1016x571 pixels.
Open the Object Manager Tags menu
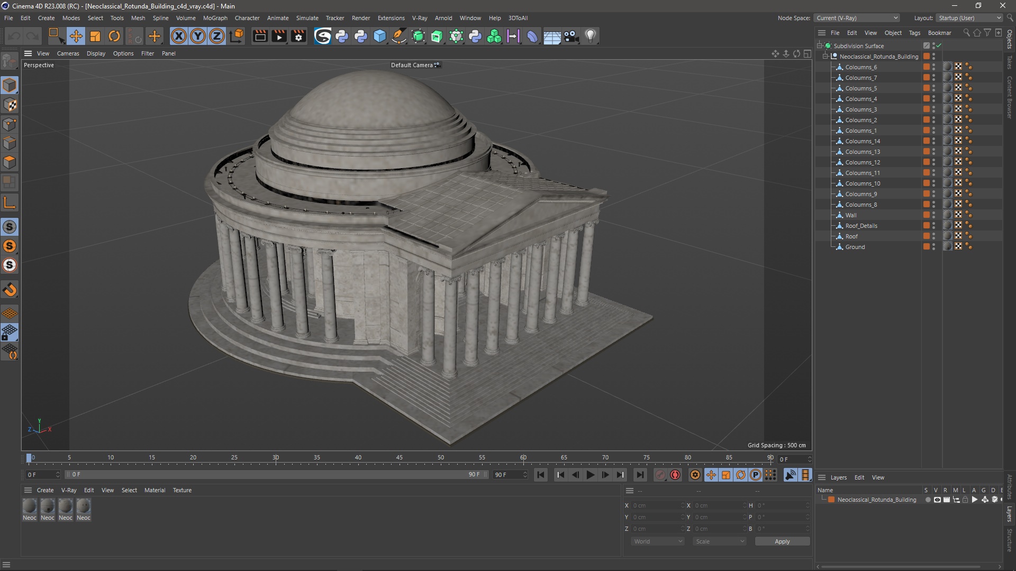click(x=914, y=33)
